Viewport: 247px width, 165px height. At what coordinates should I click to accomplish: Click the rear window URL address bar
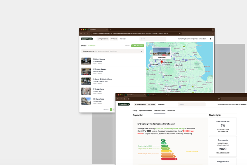point(135,33)
